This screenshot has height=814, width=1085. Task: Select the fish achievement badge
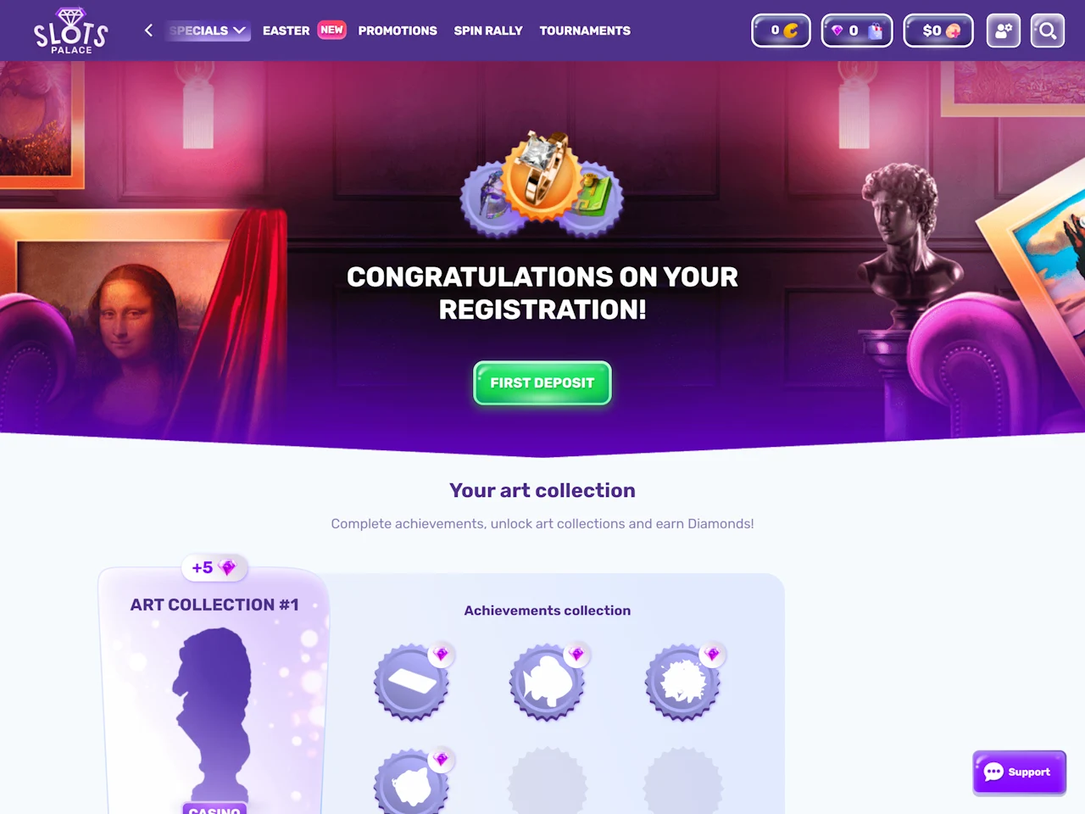[x=548, y=682]
